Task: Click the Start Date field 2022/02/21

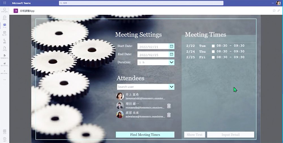Action: click(x=153, y=46)
